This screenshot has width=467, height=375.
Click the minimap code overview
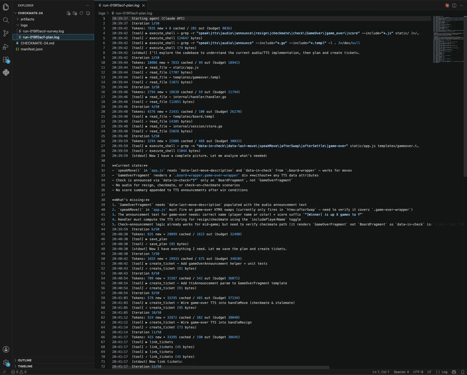(448, 40)
